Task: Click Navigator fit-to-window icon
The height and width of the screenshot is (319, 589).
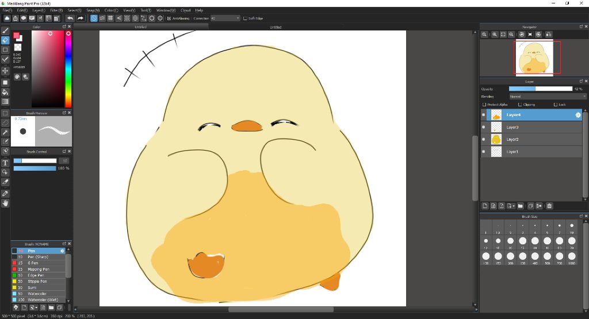Action: pyautogui.click(x=503, y=34)
